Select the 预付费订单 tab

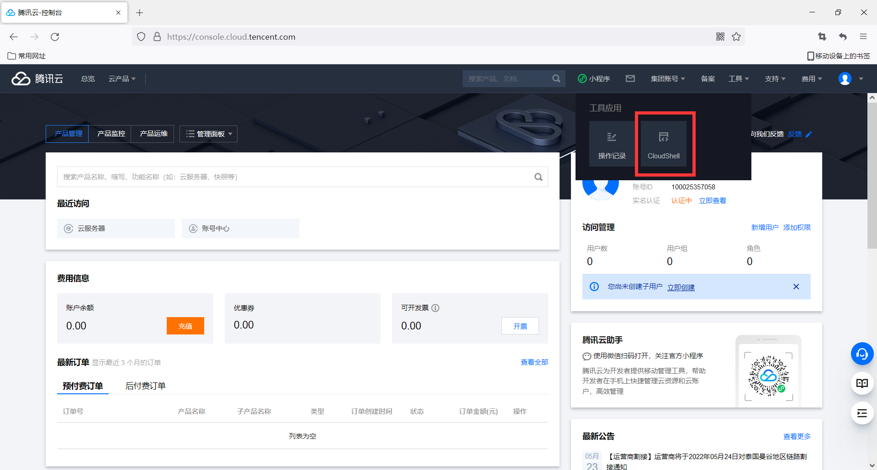(x=83, y=386)
